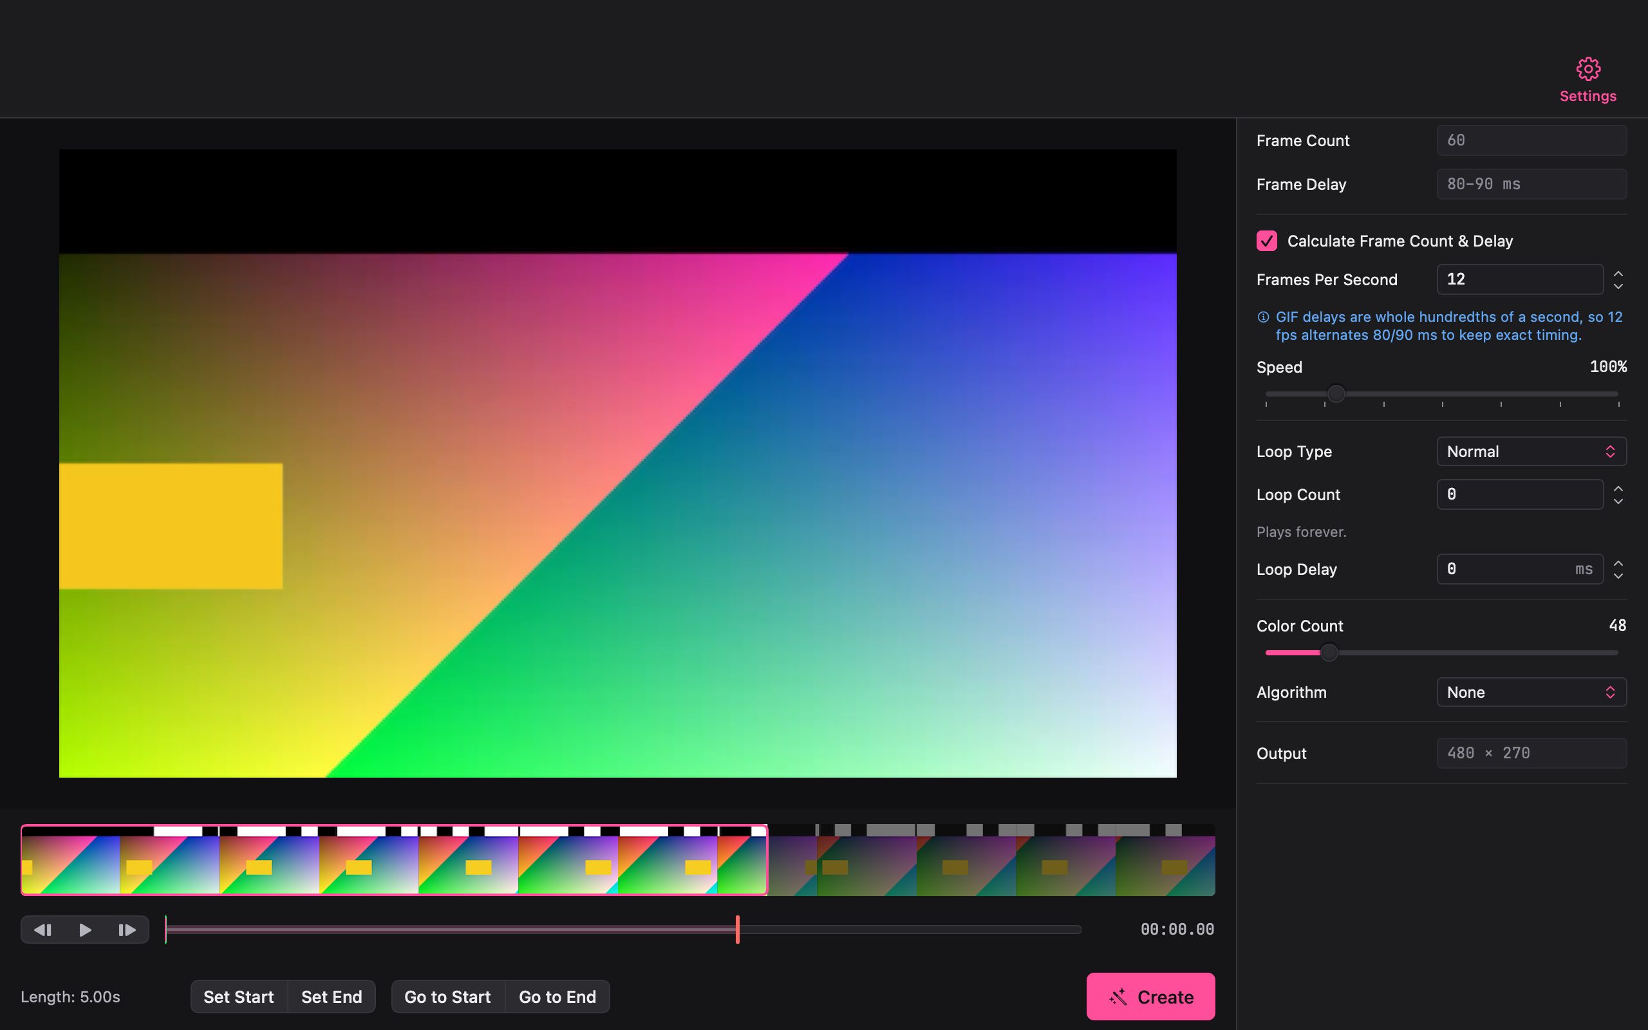Open the Algorithm dropdown

(x=1531, y=692)
